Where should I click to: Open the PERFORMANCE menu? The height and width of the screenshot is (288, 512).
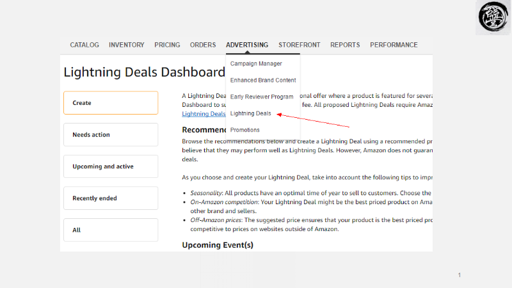pyautogui.click(x=394, y=45)
